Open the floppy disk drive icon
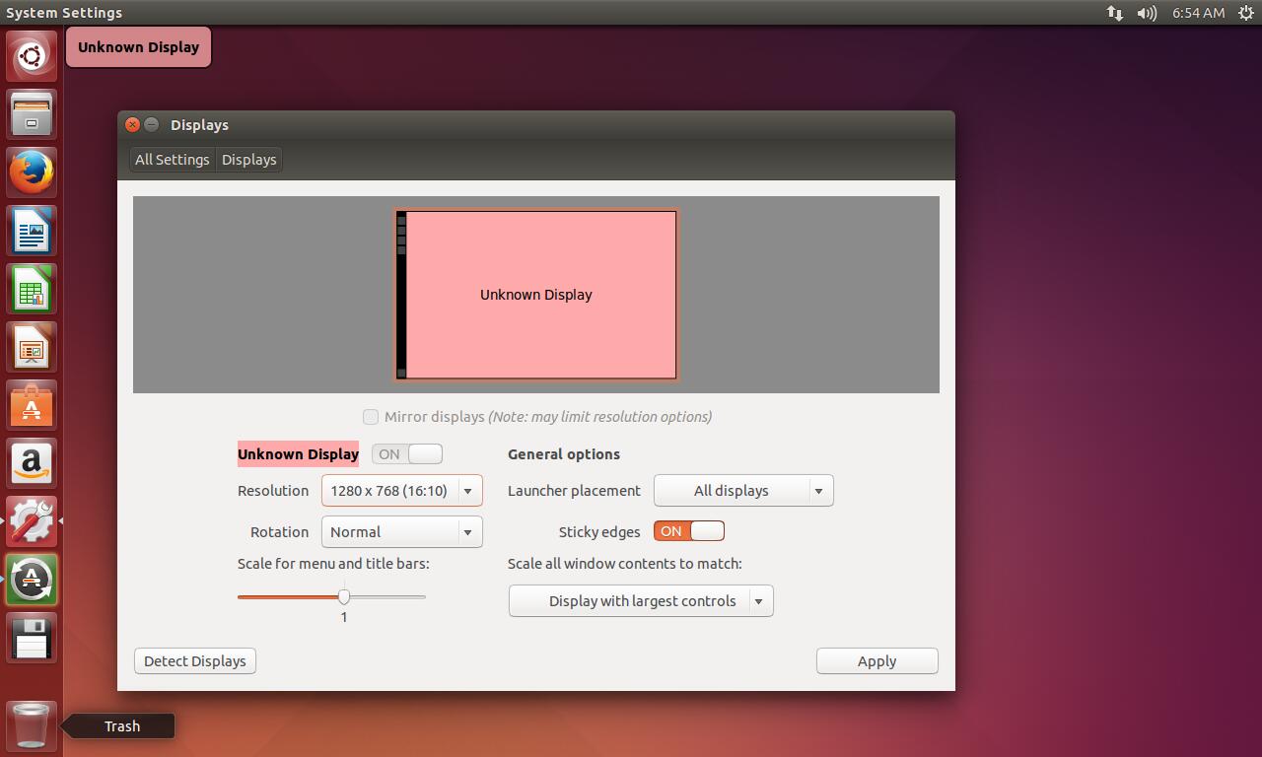This screenshot has height=757, width=1262. point(32,638)
